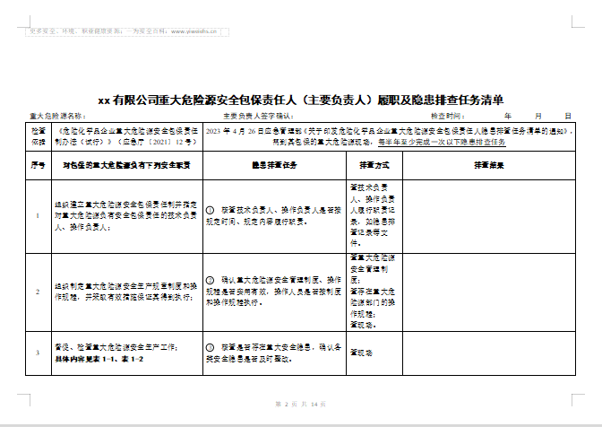Viewport: 602px width, 427px height.
Task: Click the underlined "每半年至少完成一次以下隐患排查任务"
Action: tap(442, 143)
